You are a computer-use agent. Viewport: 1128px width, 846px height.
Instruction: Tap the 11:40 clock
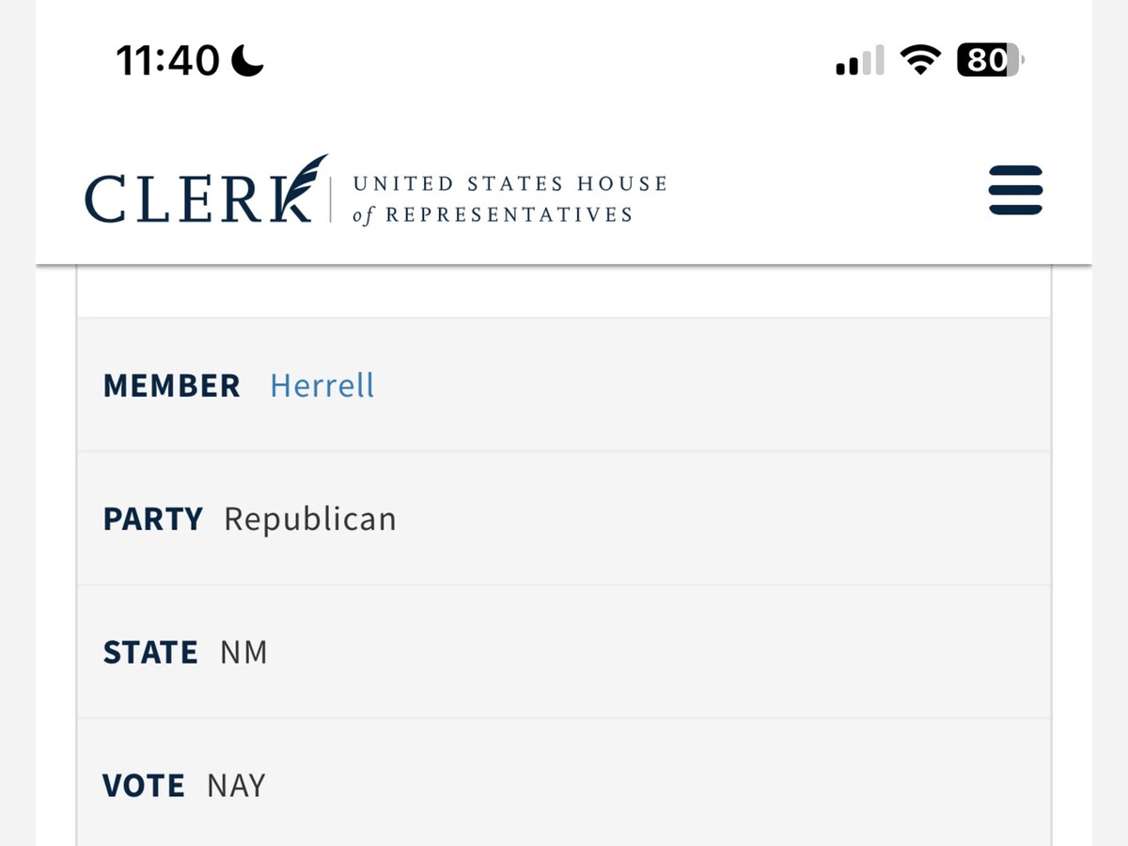(167, 62)
